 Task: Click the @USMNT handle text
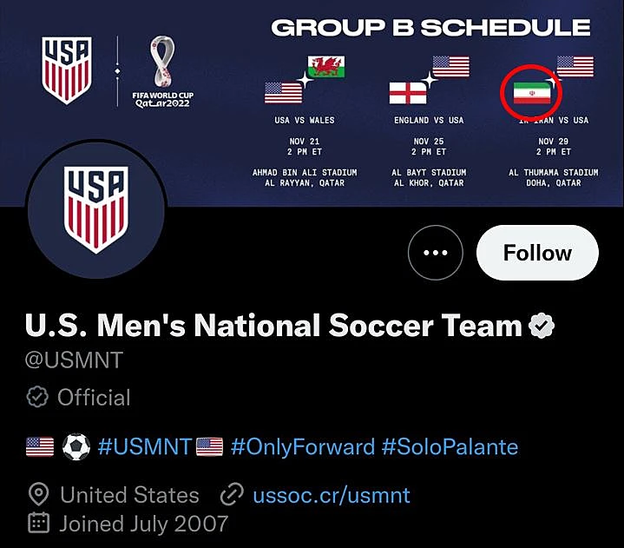point(75,360)
